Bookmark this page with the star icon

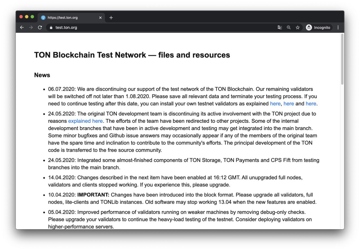(x=298, y=27)
